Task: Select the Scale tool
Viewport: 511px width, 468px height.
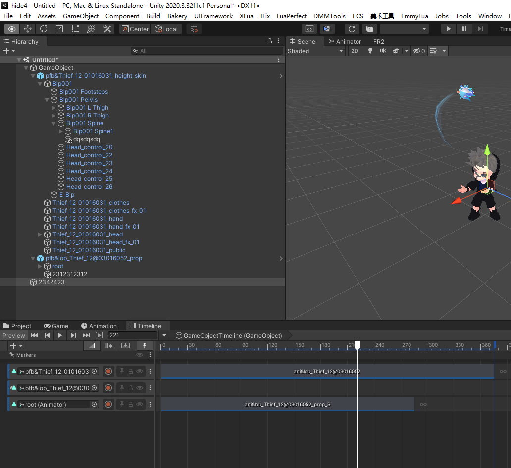Action: coord(59,29)
